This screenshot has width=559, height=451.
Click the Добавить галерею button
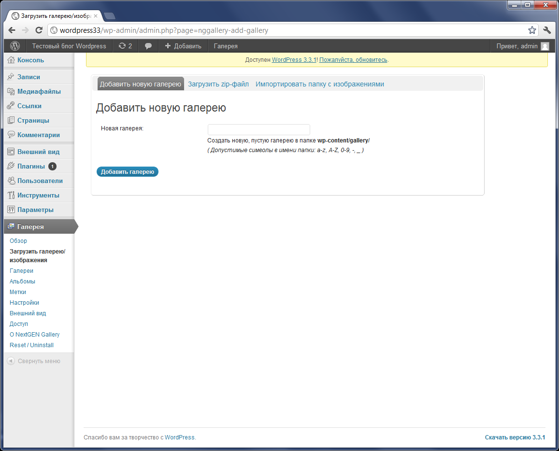(127, 172)
